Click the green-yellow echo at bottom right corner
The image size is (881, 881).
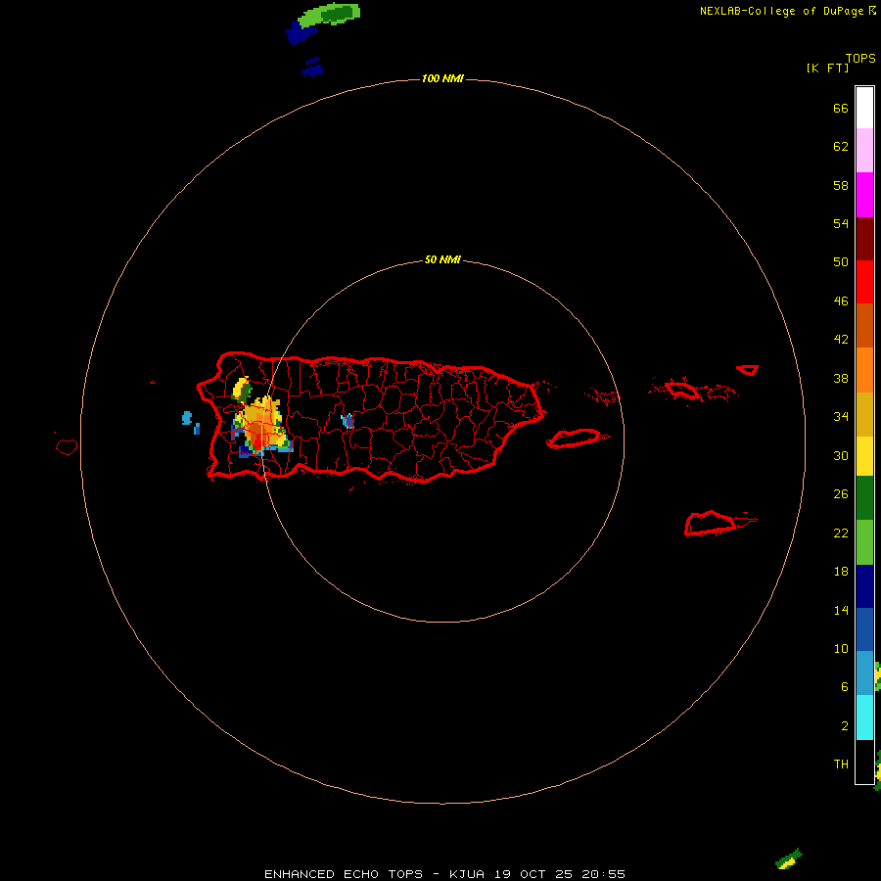pyautogui.click(x=789, y=859)
